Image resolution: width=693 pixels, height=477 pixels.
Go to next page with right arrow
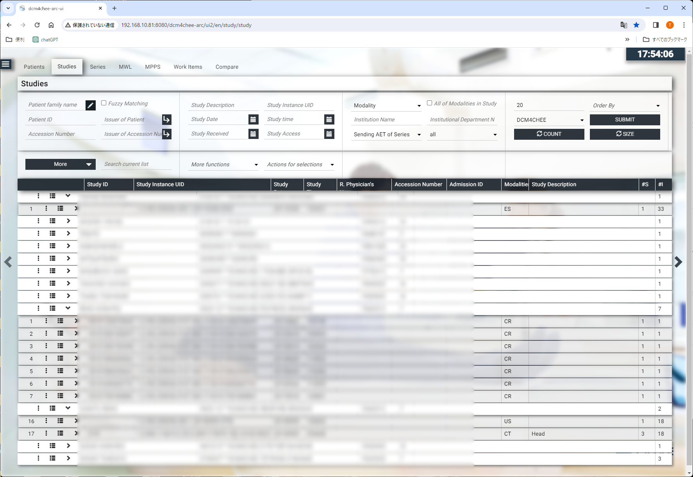[x=678, y=262]
